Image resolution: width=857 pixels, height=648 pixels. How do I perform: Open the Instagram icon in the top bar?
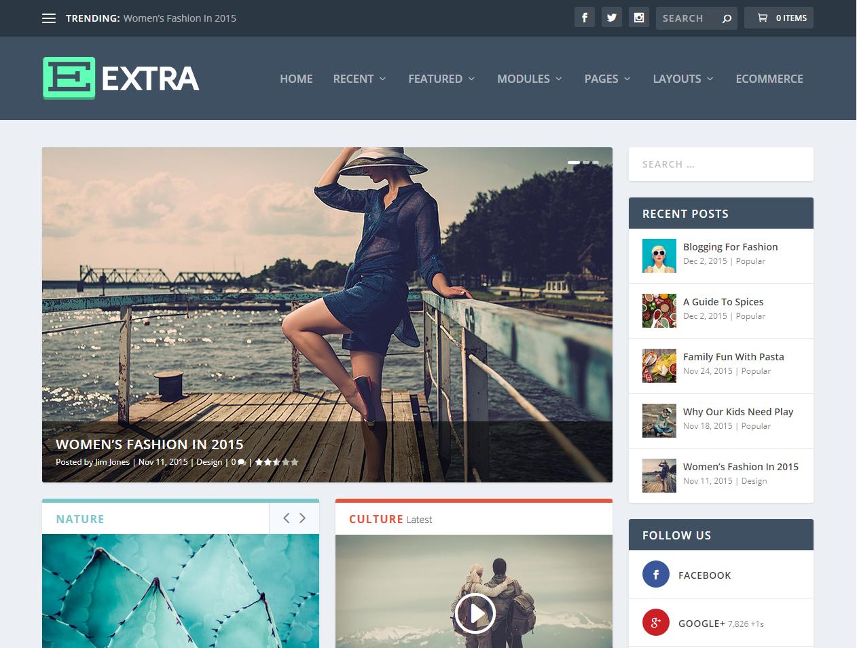(639, 18)
